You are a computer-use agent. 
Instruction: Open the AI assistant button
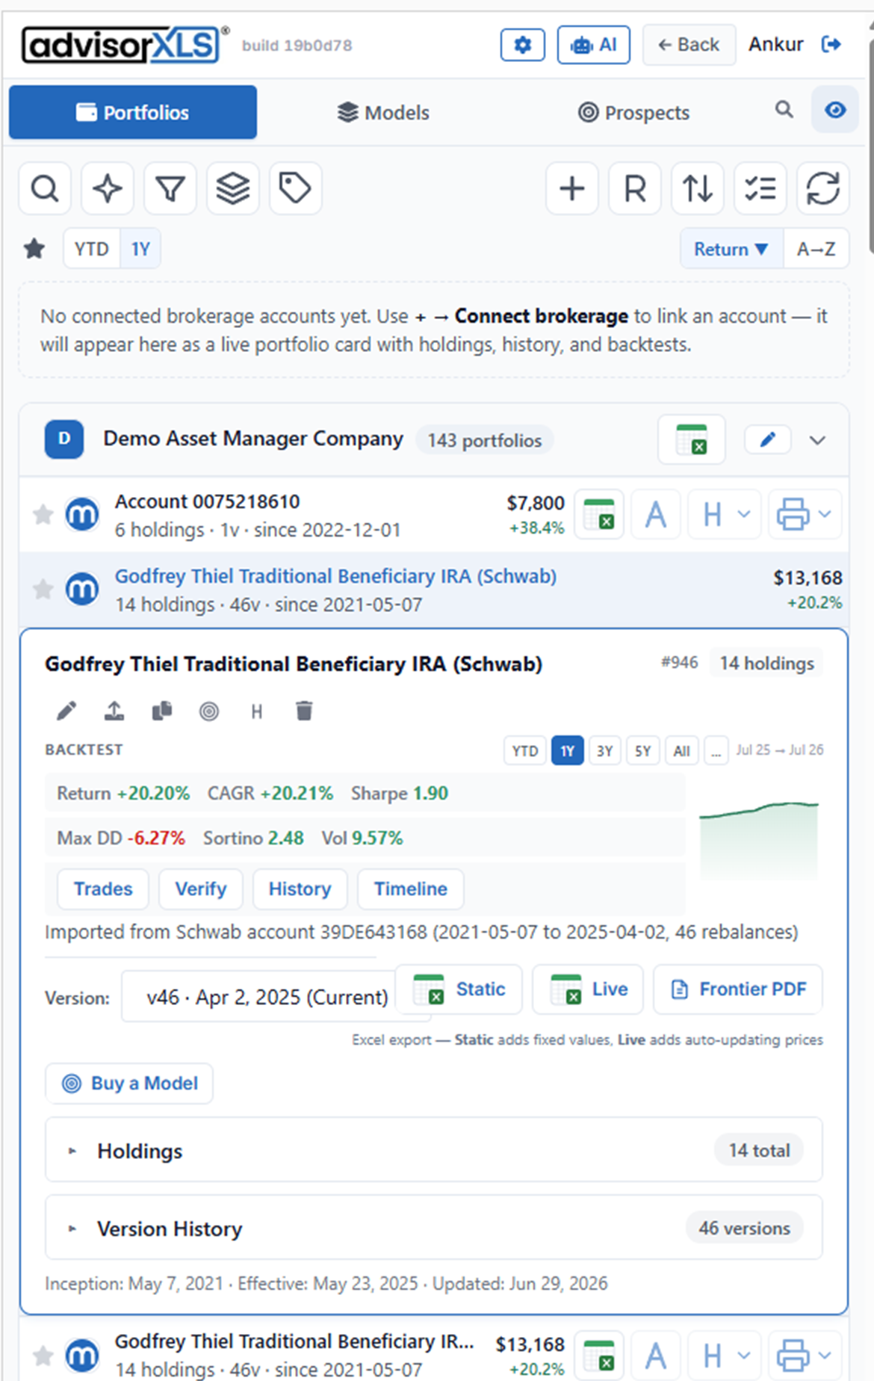point(593,45)
